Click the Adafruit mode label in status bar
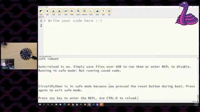 194,101
